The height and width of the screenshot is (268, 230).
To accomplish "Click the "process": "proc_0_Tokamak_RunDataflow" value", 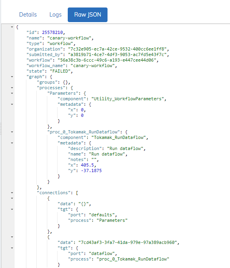I will (x=133, y=259).
